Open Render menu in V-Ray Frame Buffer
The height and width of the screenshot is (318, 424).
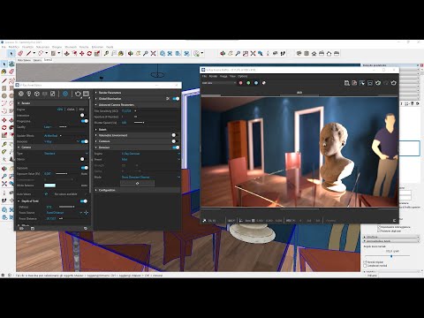[213, 76]
